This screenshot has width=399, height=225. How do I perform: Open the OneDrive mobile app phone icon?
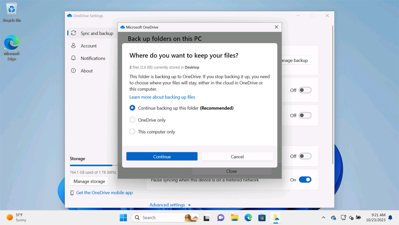71,193
